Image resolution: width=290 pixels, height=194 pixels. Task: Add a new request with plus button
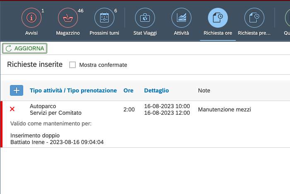point(17,90)
